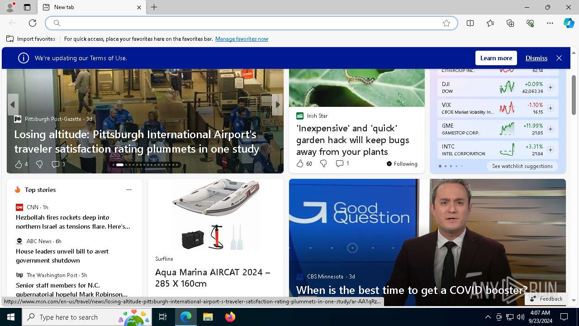Screen dimensions: 579x326
Task: Open garden hack article headline
Action: pyautogui.click(x=353, y=140)
